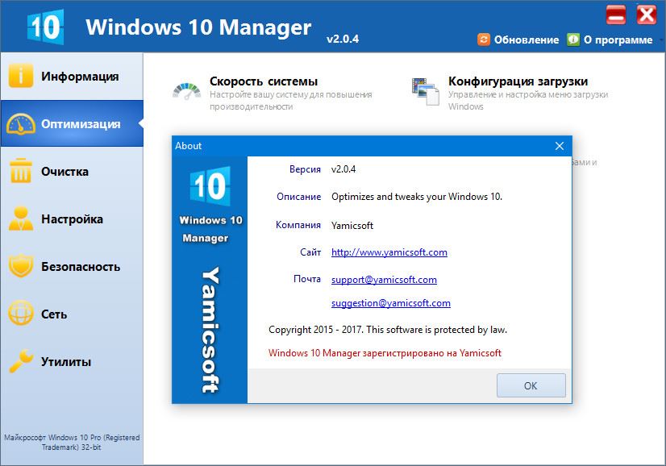Viewport: 666px width, 466px height.
Task: Click the suggestion@yamicsoft.com email link
Action: (x=391, y=303)
